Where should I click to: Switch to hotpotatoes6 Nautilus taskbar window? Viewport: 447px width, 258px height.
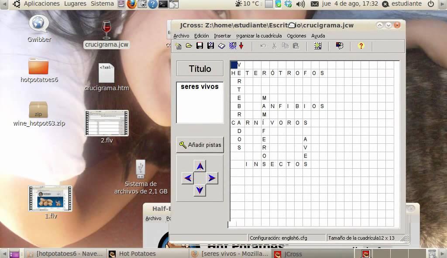[x=65, y=254]
